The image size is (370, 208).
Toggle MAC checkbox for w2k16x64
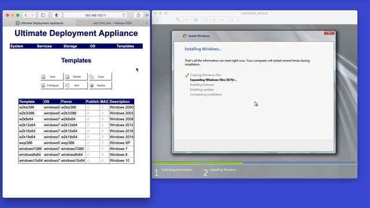(103, 131)
